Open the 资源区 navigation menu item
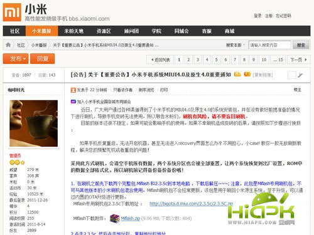This screenshot has height=235, width=314. (104, 31)
